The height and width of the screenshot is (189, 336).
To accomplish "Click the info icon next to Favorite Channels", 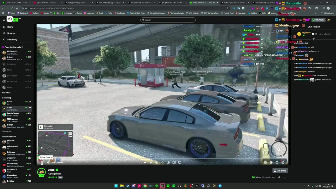I will pos(22,47).
